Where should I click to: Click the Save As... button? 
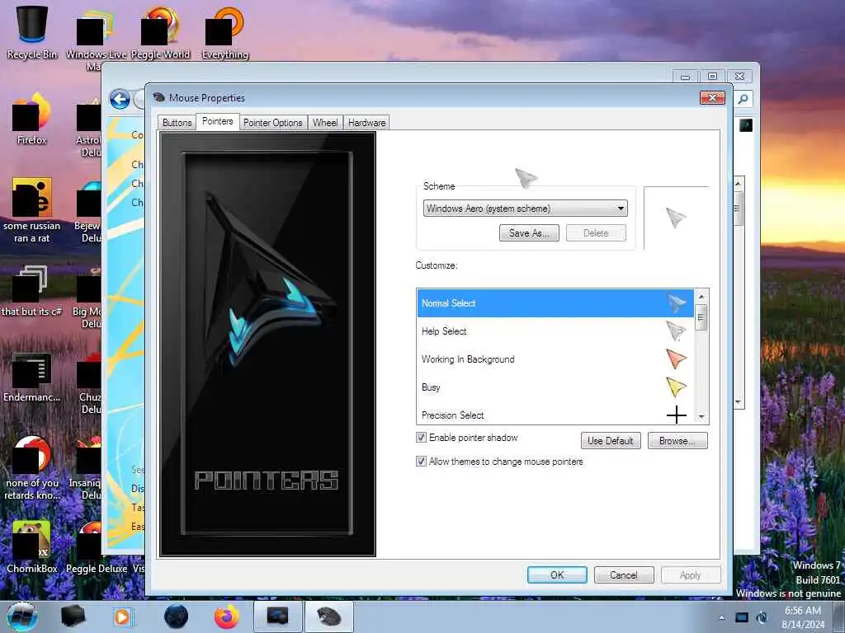click(529, 233)
